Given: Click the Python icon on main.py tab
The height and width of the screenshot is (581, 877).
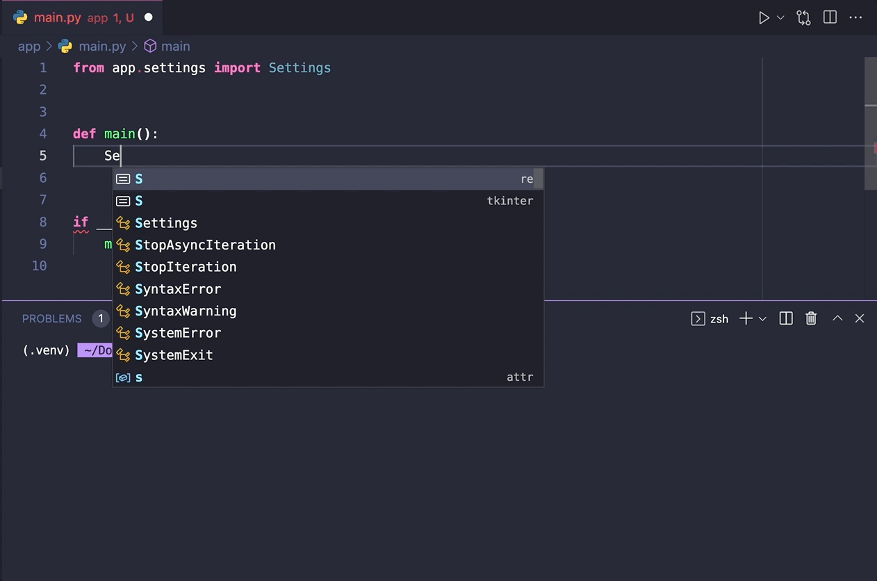Looking at the screenshot, I should pyautogui.click(x=20, y=17).
